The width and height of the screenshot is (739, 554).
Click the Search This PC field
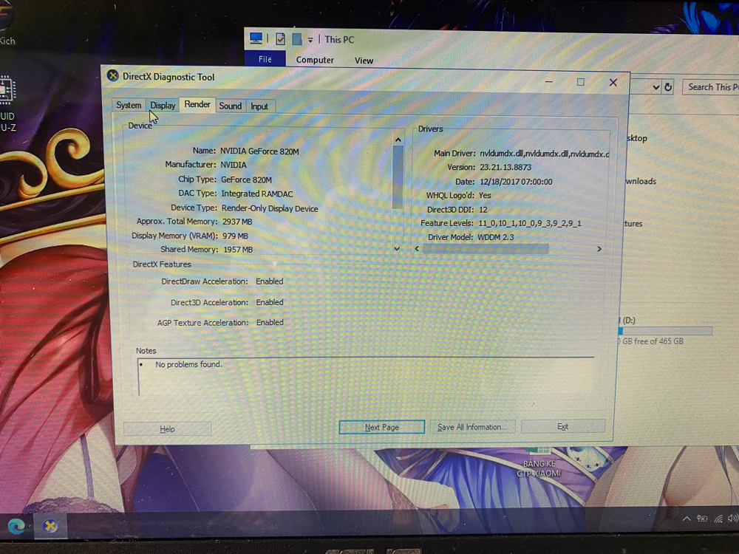[711, 87]
